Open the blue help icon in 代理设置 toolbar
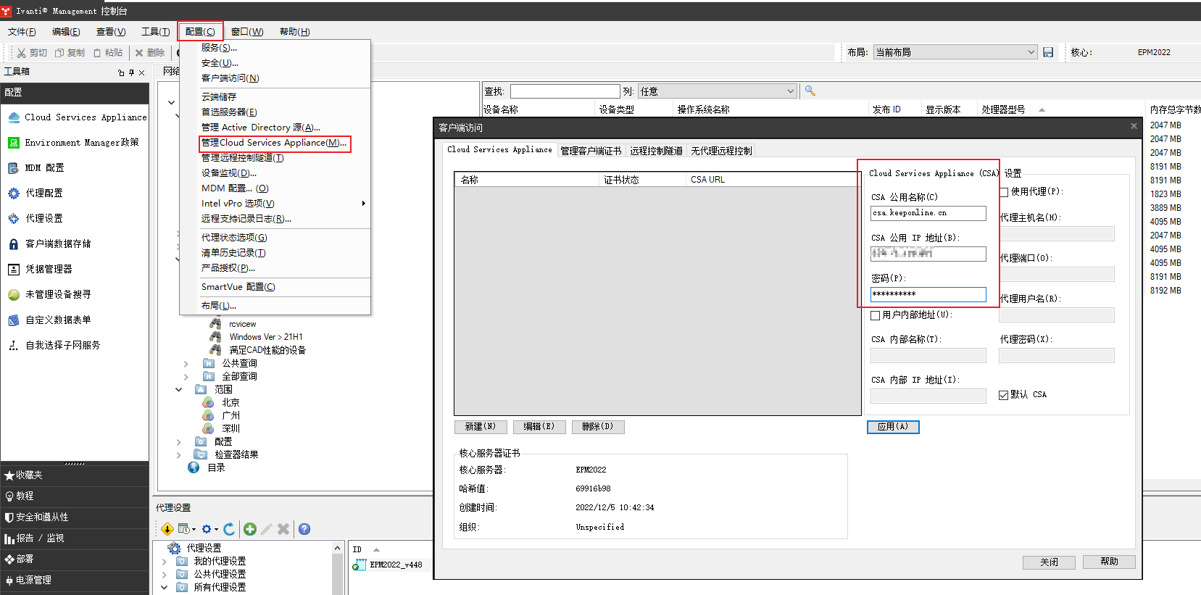This screenshot has width=1201, height=595. tap(304, 529)
